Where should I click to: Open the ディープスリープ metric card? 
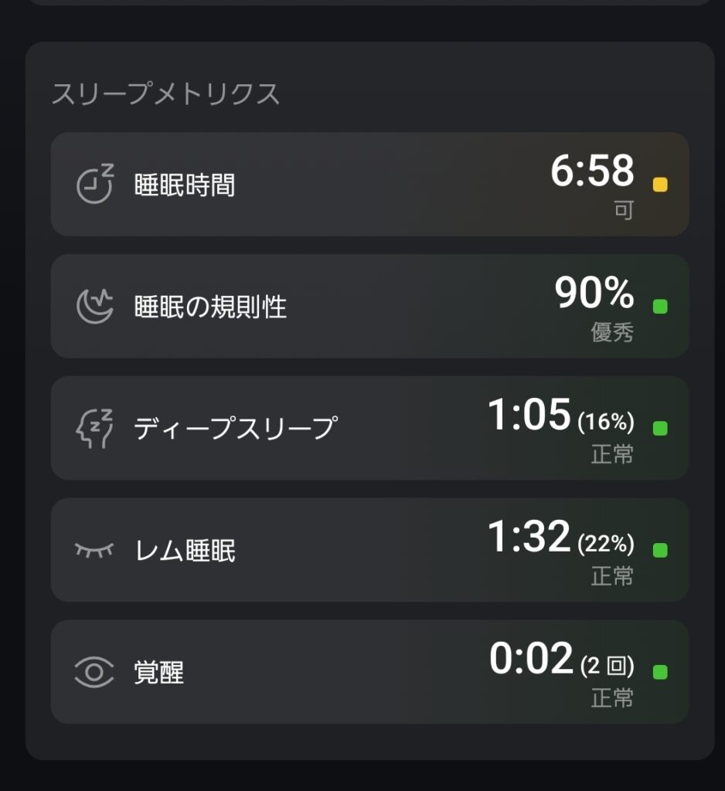coord(369,428)
